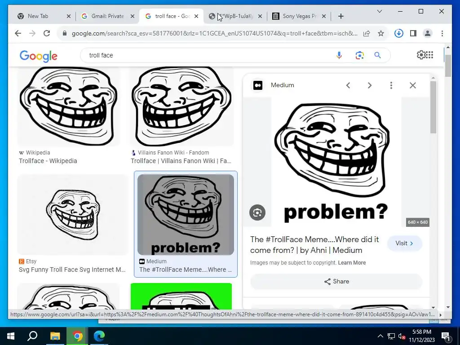Click preview panel scrollbar thumb
Viewport: 460px width, 345px height.
coord(433,107)
